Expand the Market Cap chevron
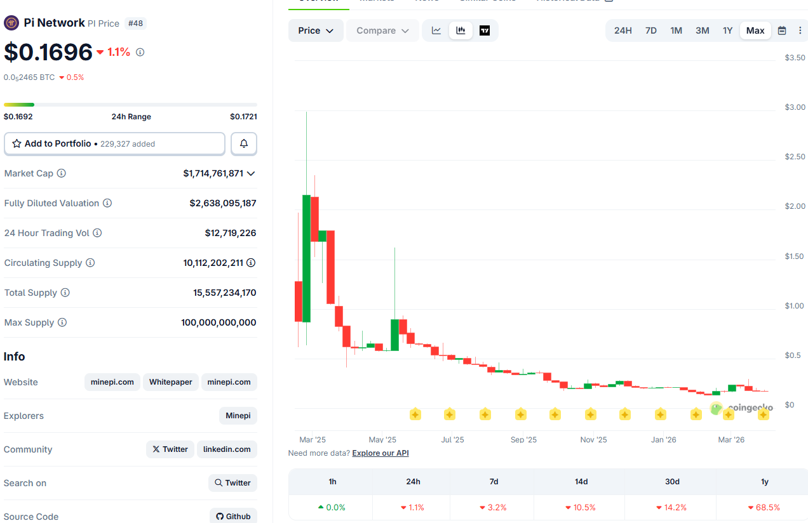This screenshot has width=808, height=523. pyautogui.click(x=252, y=173)
